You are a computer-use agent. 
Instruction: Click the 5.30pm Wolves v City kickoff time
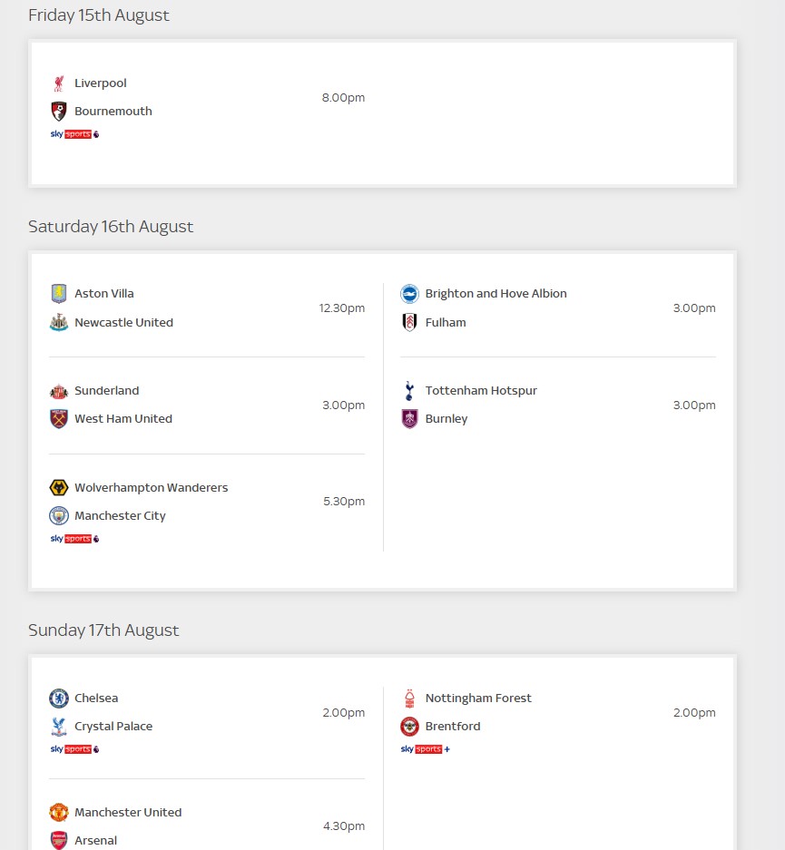344,502
